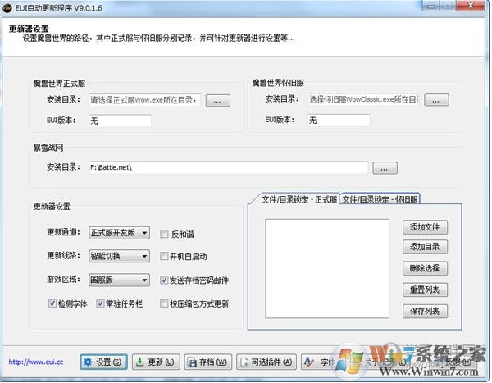Browse for 怀旧服 install directory
This screenshot has height=383, width=492.
point(436,100)
